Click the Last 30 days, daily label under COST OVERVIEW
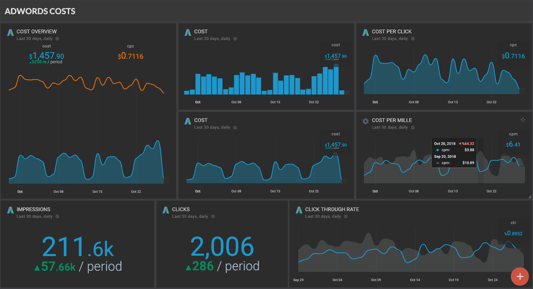This screenshot has width=533, height=289. click(x=35, y=39)
